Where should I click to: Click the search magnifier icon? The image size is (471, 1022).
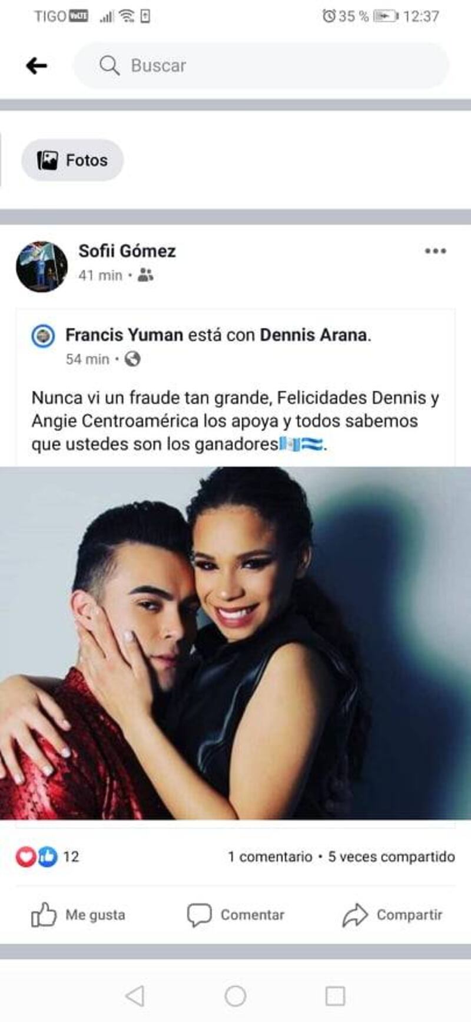click(x=109, y=65)
